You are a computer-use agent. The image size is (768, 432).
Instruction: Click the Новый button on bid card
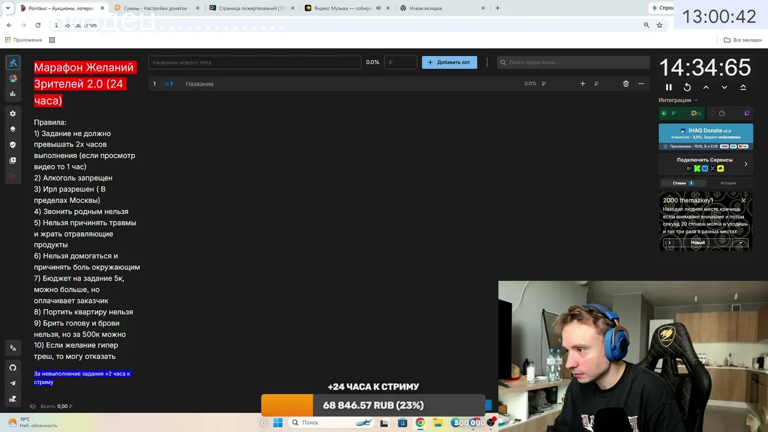click(x=698, y=243)
